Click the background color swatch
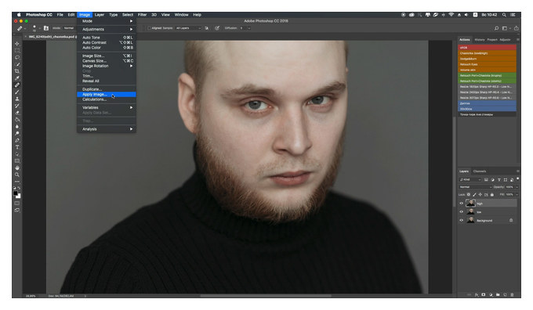 (19, 196)
